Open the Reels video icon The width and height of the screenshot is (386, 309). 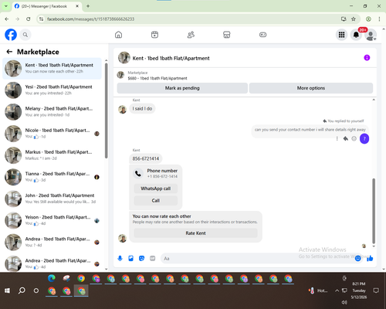point(154,35)
